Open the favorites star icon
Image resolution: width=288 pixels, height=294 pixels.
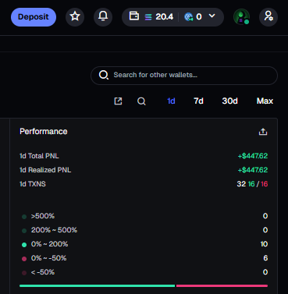pos(75,17)
